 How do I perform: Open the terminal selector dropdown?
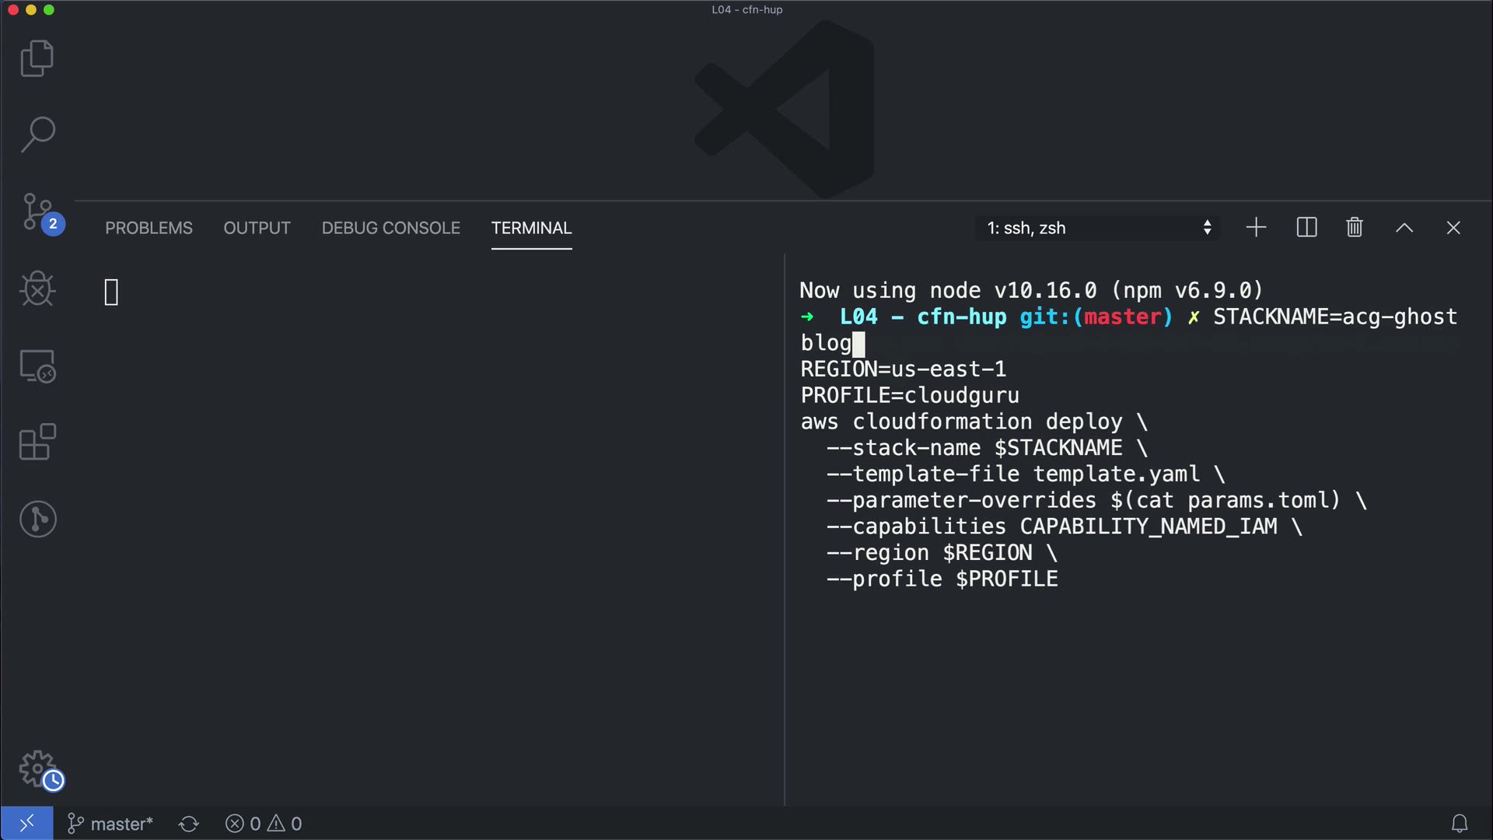[x=1098, y=228]
